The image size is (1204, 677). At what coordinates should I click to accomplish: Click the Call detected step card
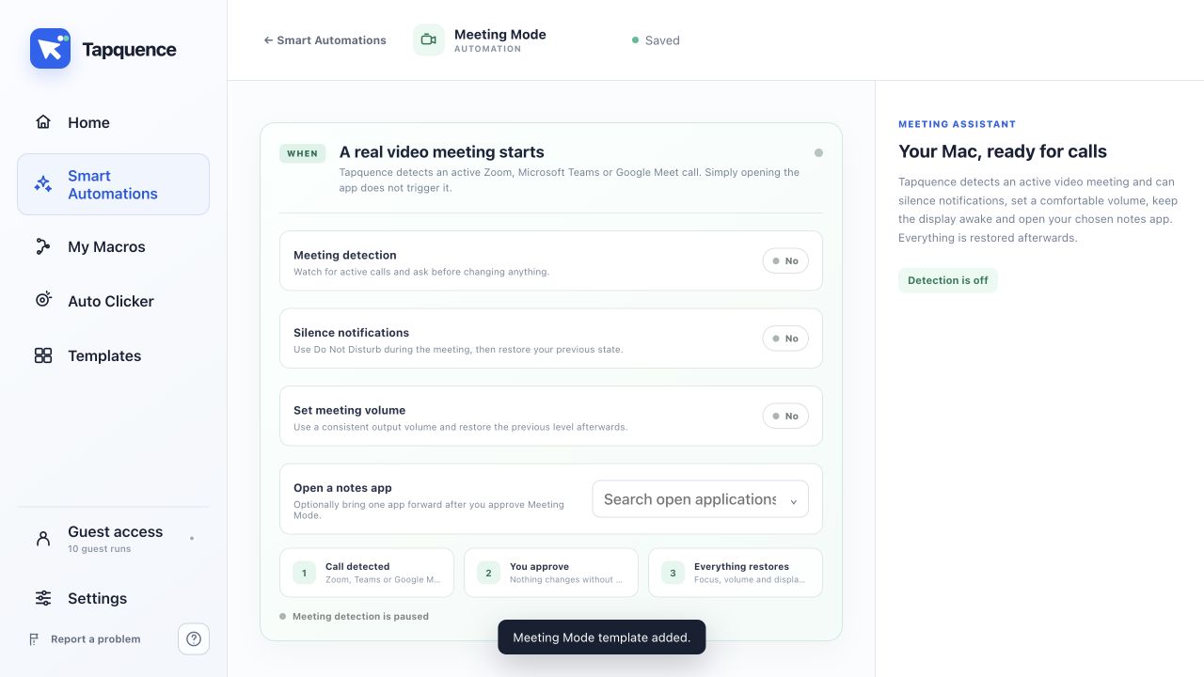pyautogui.click(x=367, y=573)
